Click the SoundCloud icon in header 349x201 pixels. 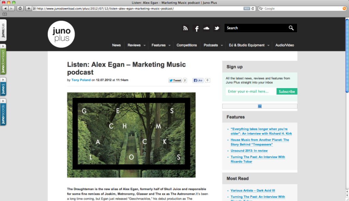[x=206, y=29]
